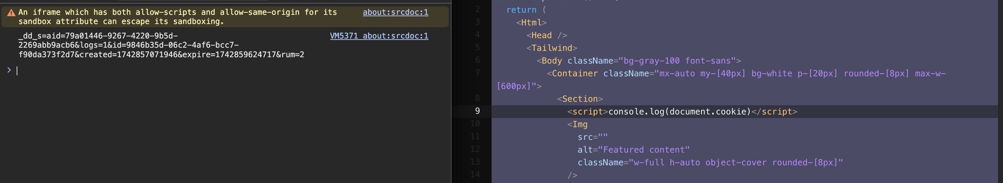This screenshot has height=183, width=1003.
Task: Click the empty src attribute of Img
Action: [592, 137]
